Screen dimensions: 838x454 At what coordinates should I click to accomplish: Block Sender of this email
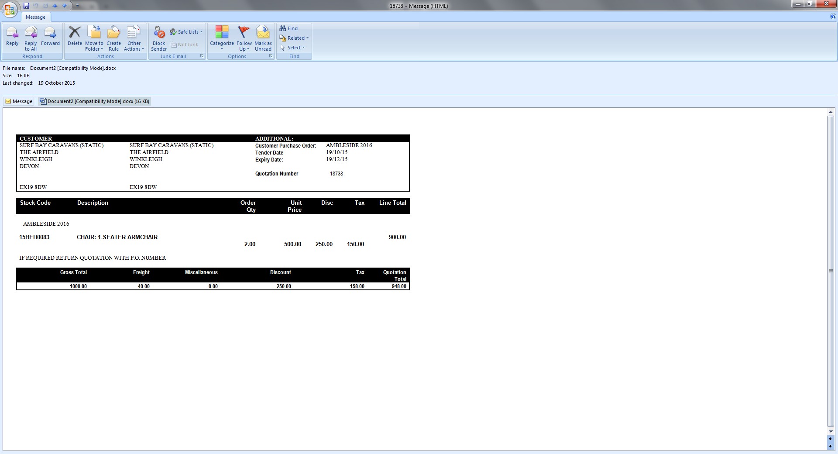coord(159,38)
